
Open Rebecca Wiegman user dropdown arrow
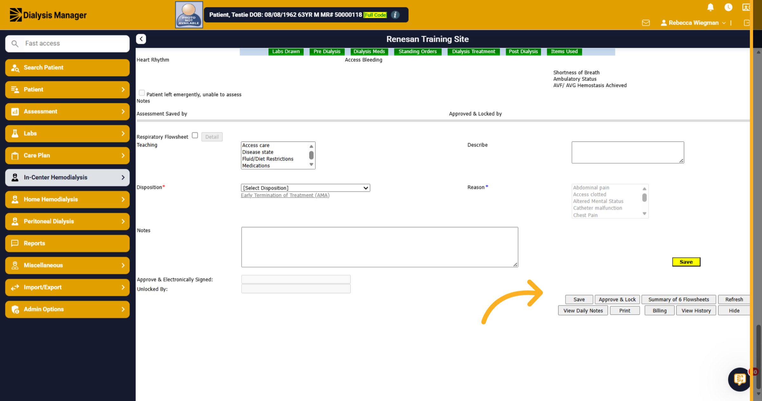coord(724,23)
